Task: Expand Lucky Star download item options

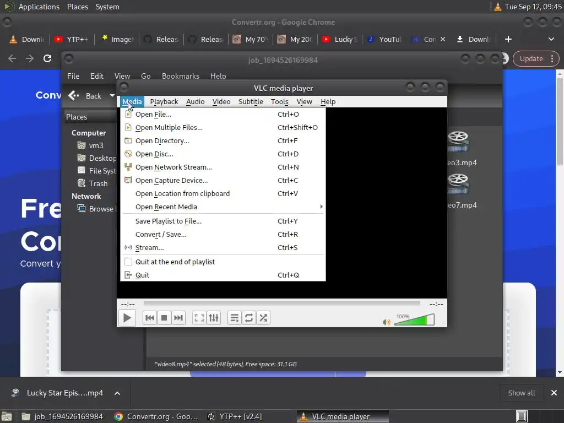Action: point(117,393)
